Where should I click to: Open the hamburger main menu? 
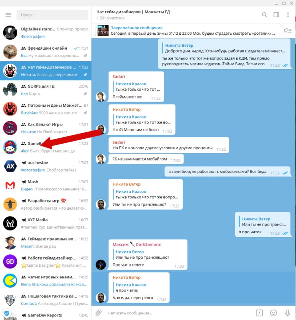pyautogui.click(x=8, y=15)
